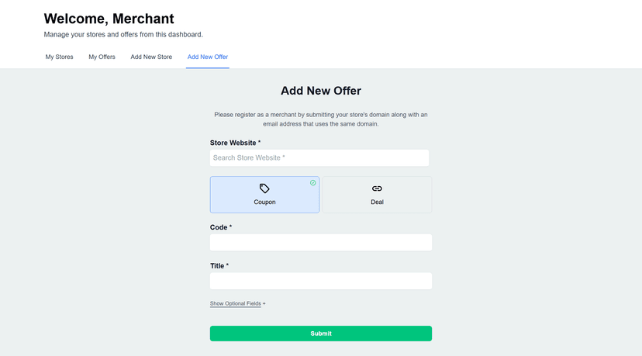Click the plus sign beside Show Optional Fields
642x356 pixels.
click(x=264, y=304)
